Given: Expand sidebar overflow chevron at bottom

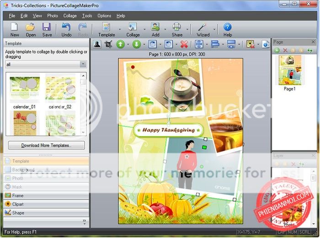Looking at the screenshot, I should (x=84, y=222).
